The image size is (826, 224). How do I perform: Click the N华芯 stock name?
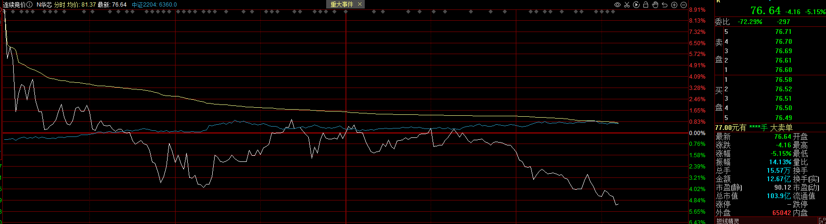(44, 5)
